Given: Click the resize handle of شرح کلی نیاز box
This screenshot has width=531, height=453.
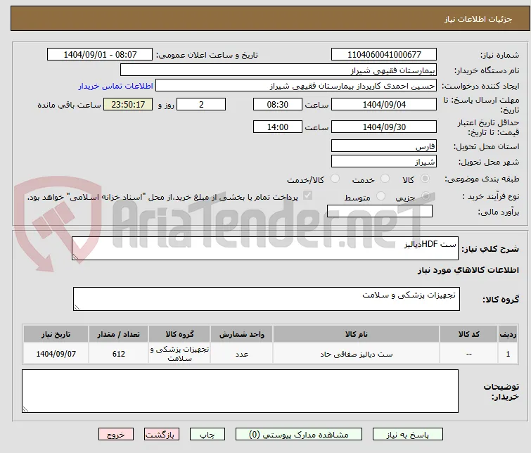Looking at the screenshot, I should tap(75, 257).
